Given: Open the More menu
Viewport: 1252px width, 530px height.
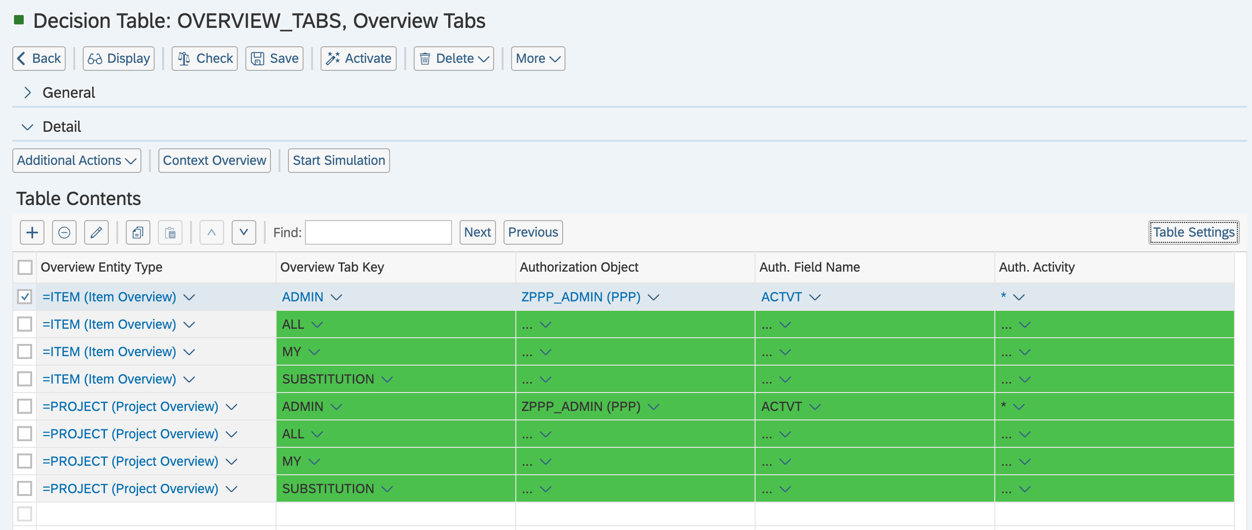Looking at the screenshot, I should click(x=538, y=58).
